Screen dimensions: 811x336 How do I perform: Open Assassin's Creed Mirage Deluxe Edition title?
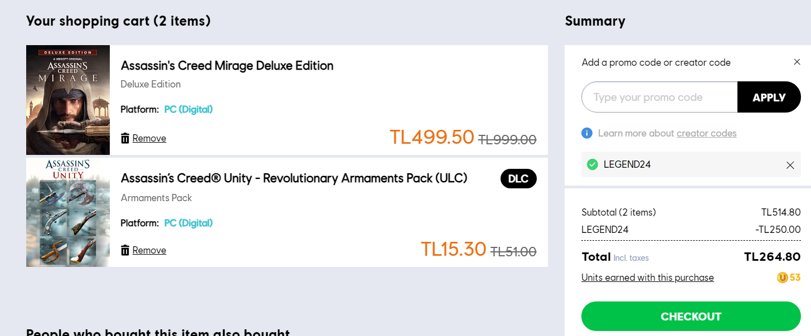click(227, 66)
